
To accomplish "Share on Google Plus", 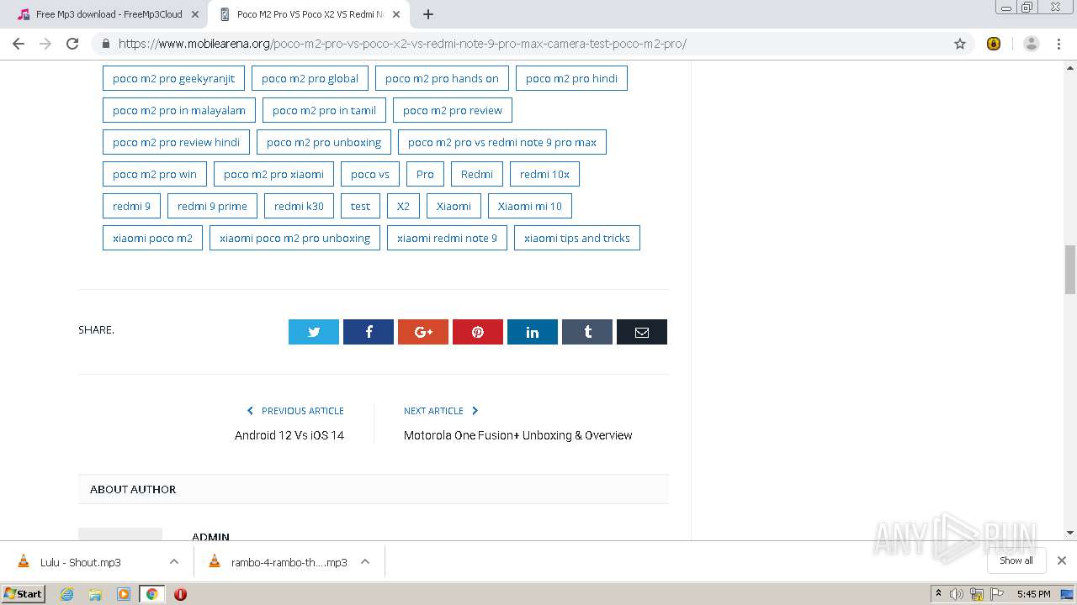I will click(x=423, y=332).
